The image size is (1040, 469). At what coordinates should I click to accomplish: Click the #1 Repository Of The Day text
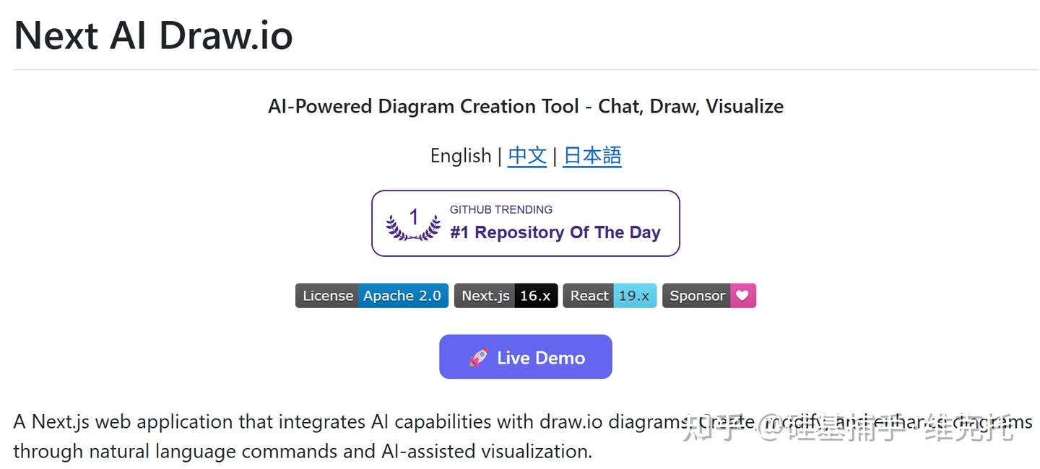tap(555, 232)
